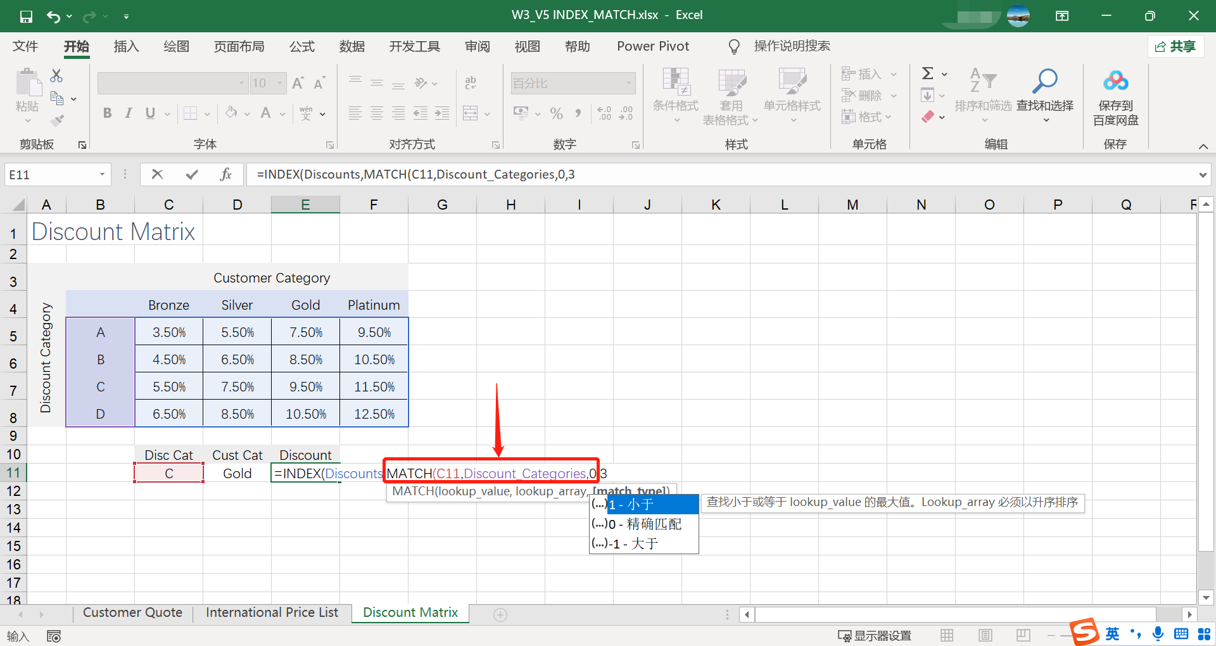Open Cell Styles gallery
This screenshot has height=646, width=1216.
(x=792, y=96)
